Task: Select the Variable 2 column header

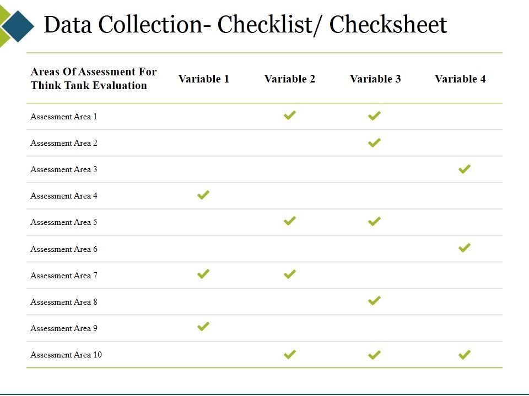Action: pos(289,79)
